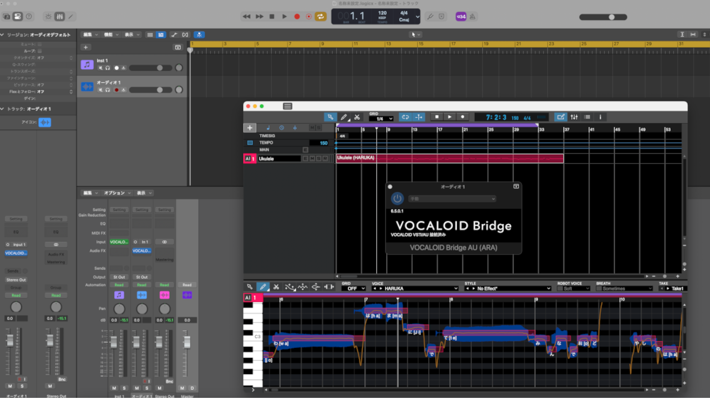Open the 編集 menu in tracks area
Viewport: 710px width, 399px height.
90,34
